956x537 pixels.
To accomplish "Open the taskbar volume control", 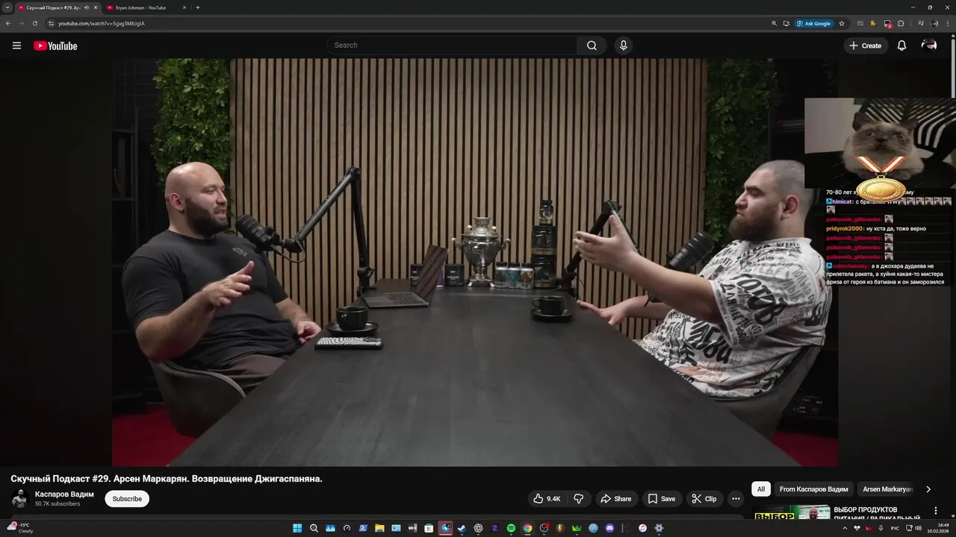I will click(x=919, y=528).
